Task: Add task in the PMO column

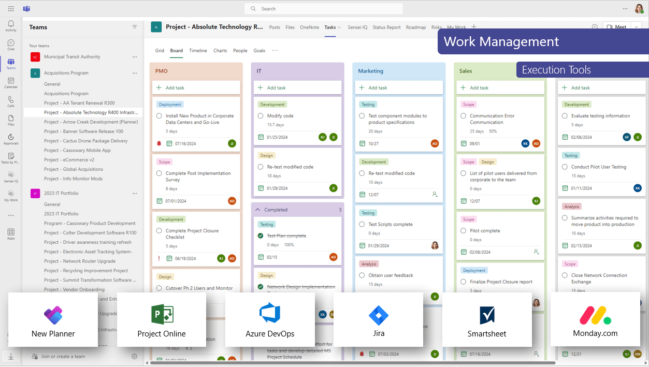Action: [196, 87]
